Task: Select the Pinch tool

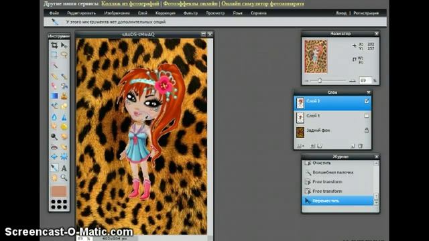Action: (x=64, y=157)
